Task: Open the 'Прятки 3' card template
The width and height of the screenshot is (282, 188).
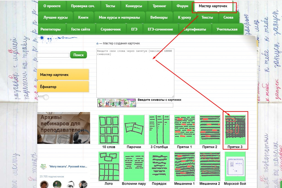Action: coord(235,130)
